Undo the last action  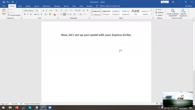8,2
